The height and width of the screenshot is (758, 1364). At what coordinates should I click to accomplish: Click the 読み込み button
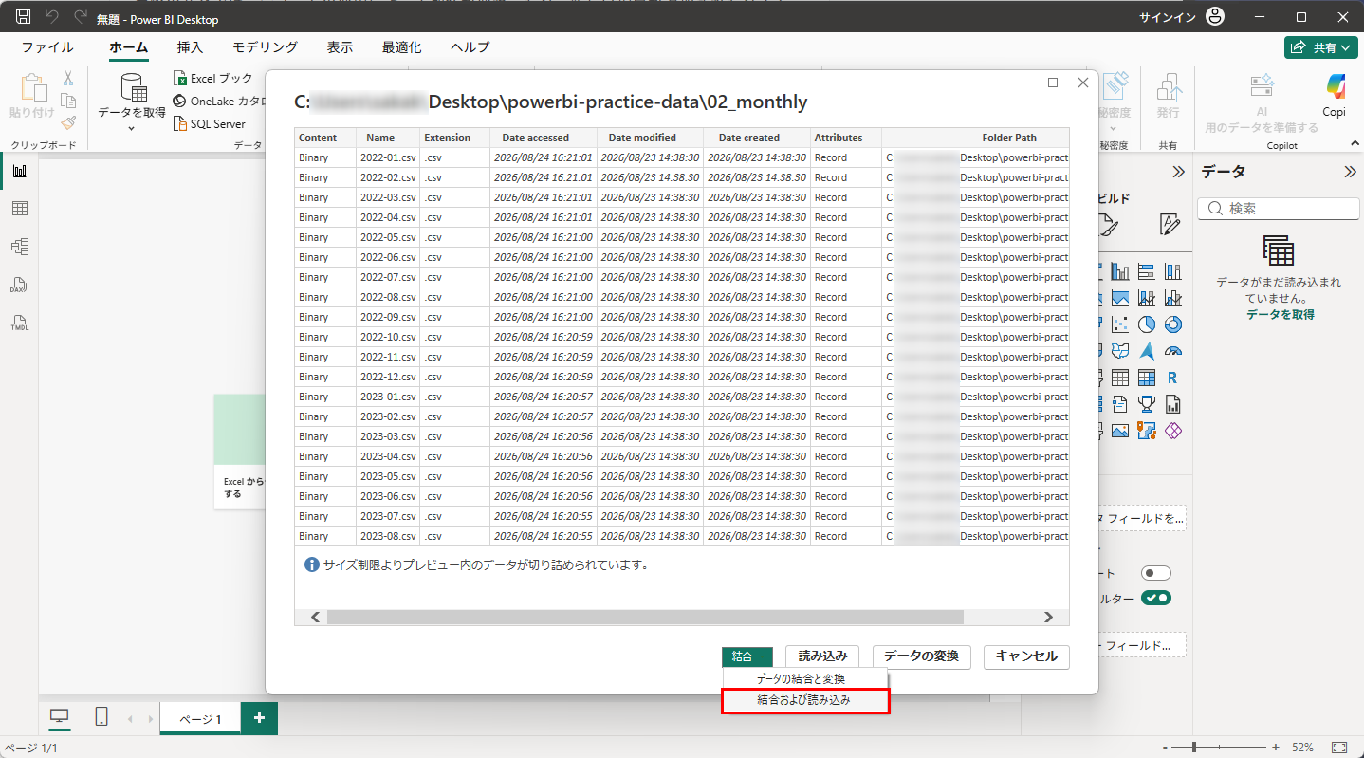pos(822,656)
